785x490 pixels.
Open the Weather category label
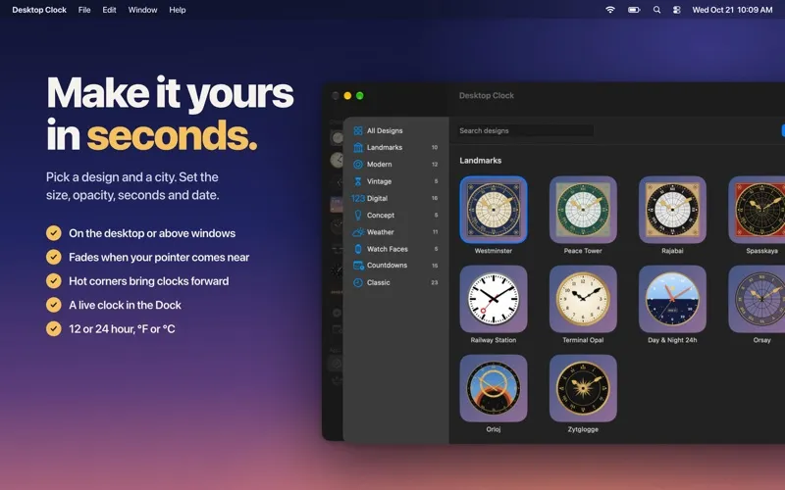pyautogui.click(x=380, y=232)
